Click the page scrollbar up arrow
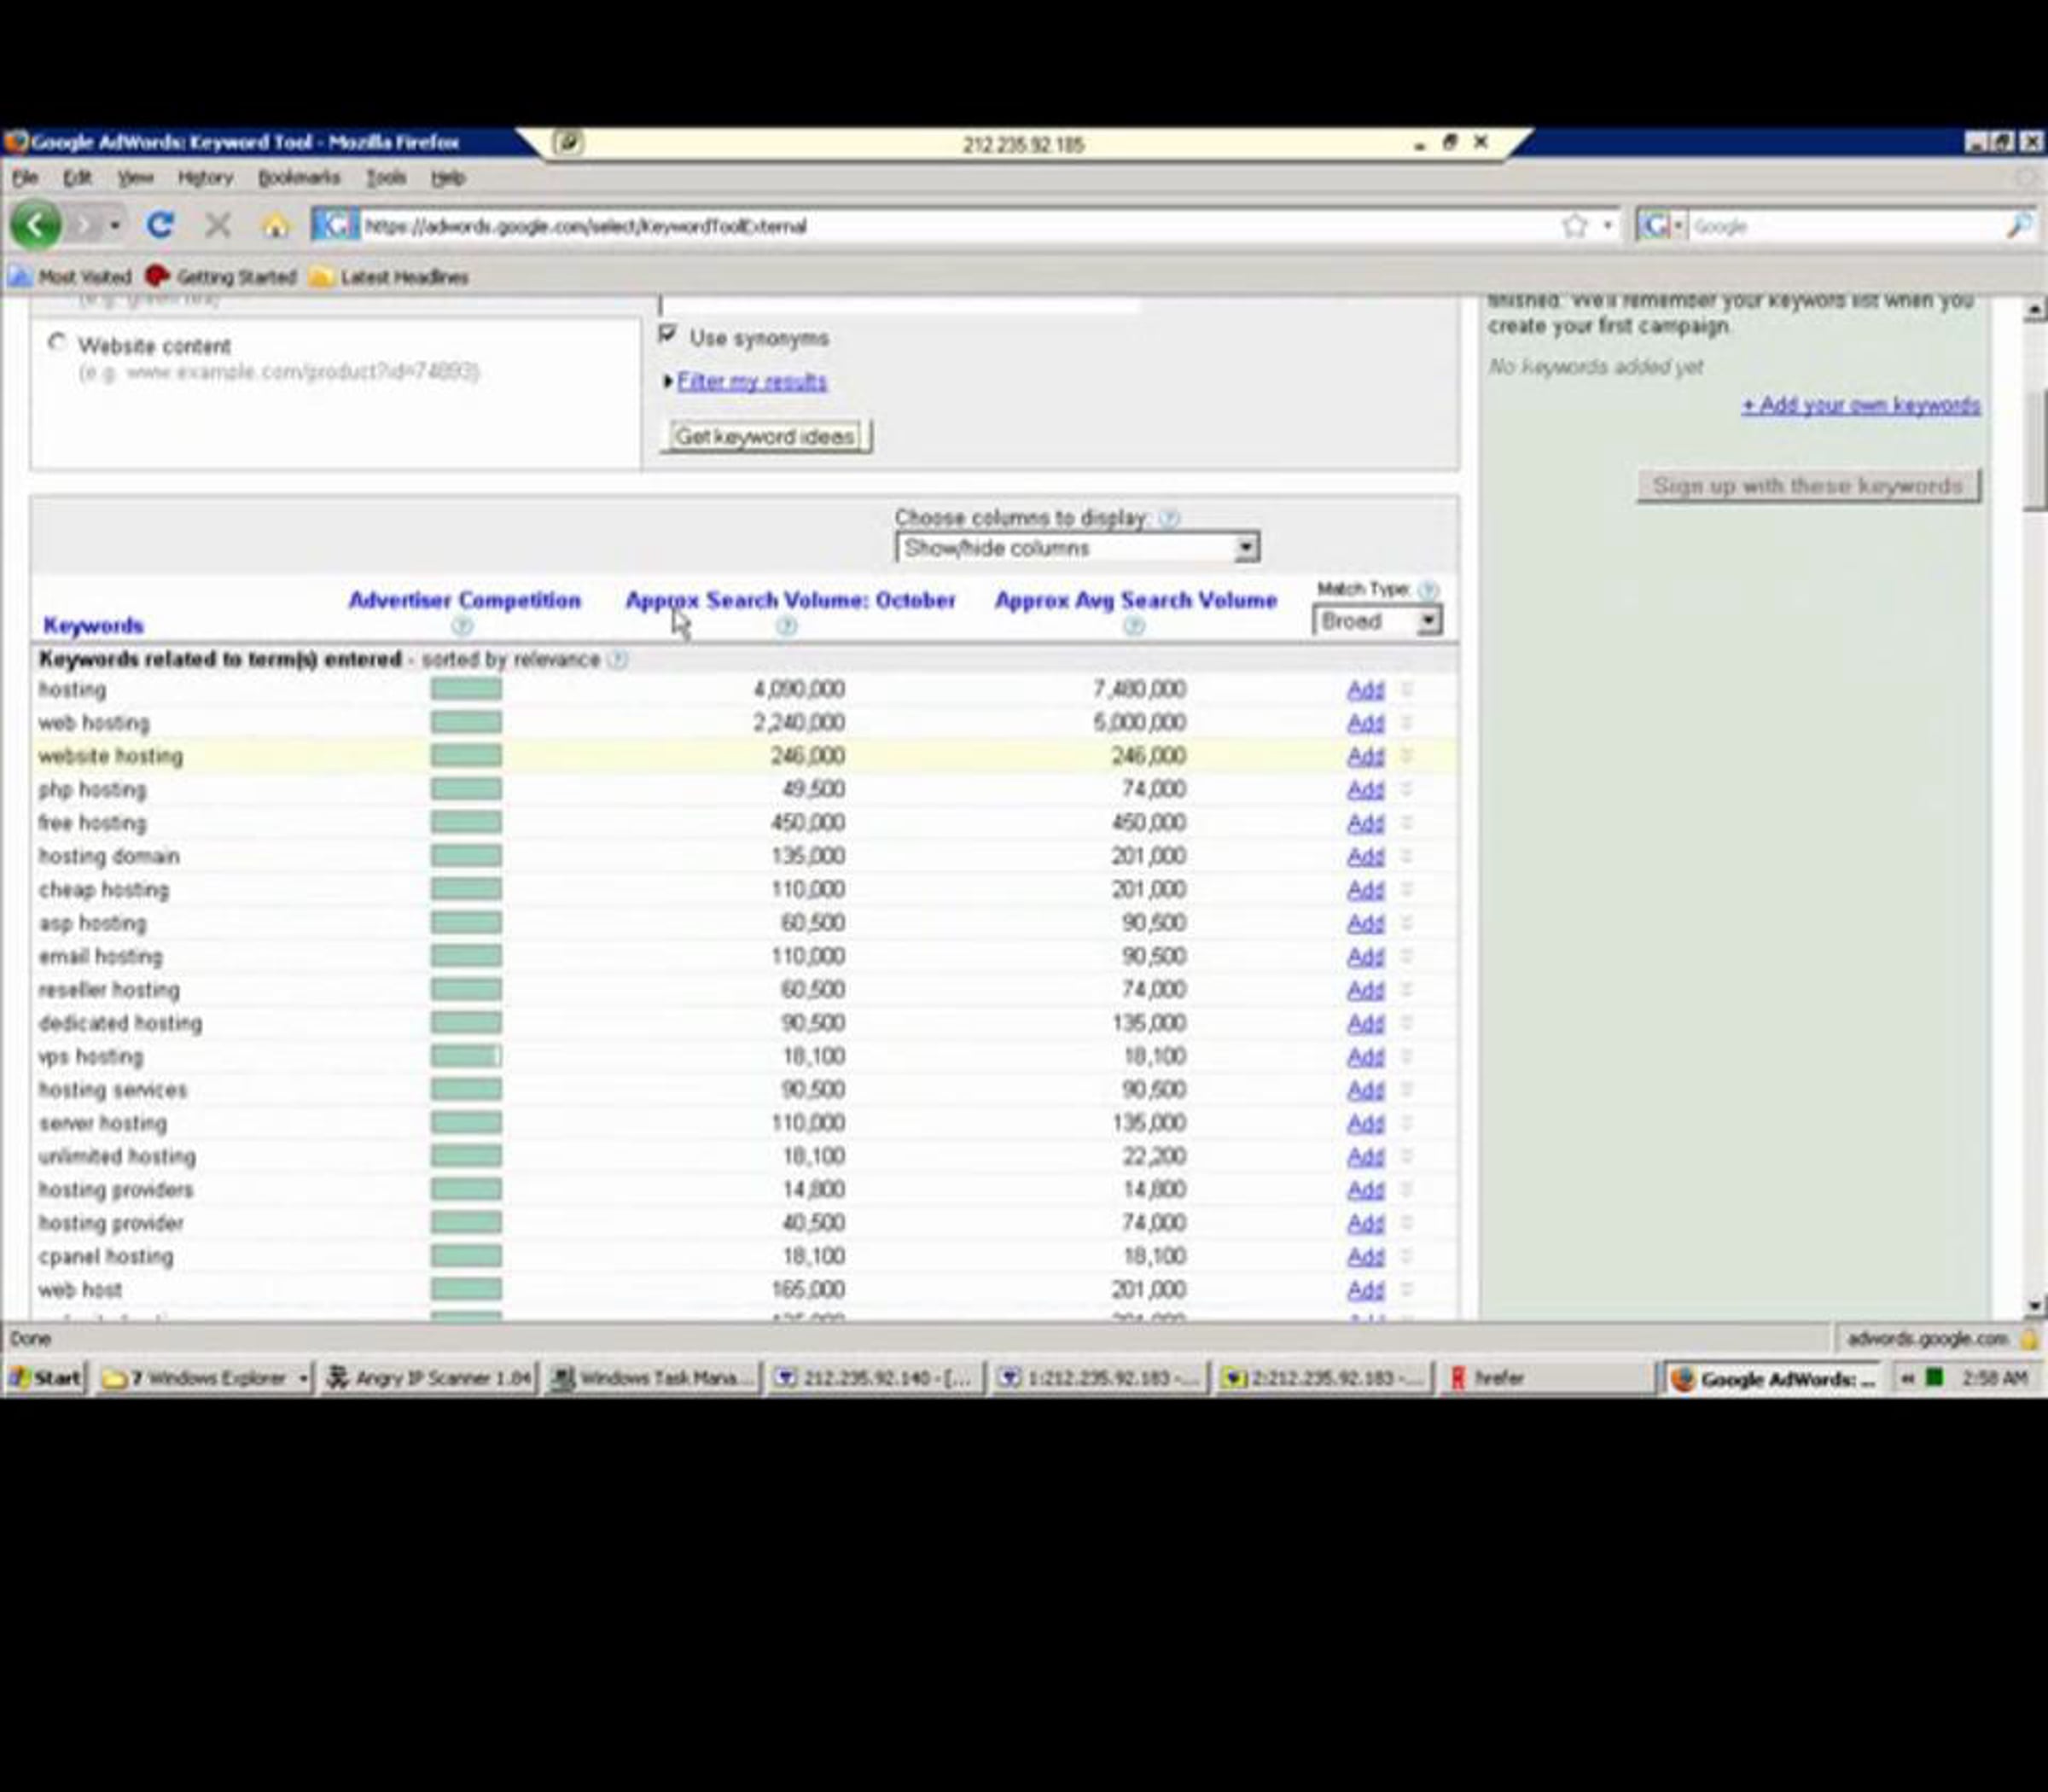 point(2034,310)
